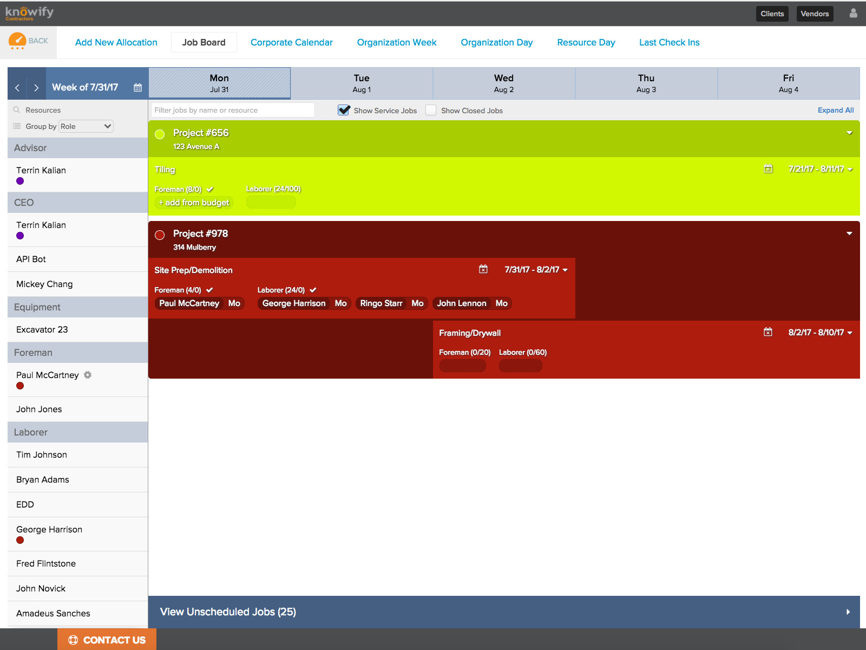Click Tiling calendar icon

click(x=768, y=168)
